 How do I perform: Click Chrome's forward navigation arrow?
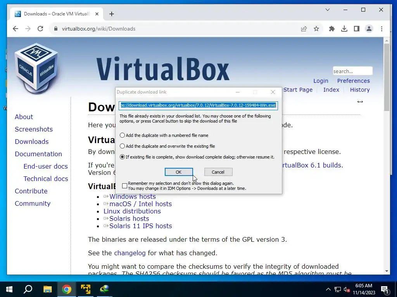click(28, 29)
